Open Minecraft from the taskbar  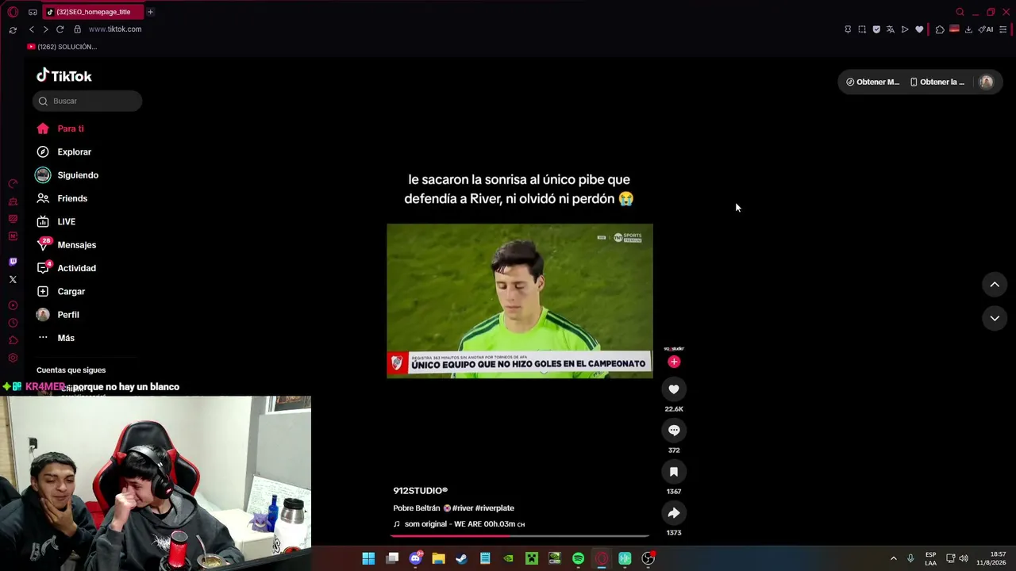pyautogui.click(x=531, y=558)
